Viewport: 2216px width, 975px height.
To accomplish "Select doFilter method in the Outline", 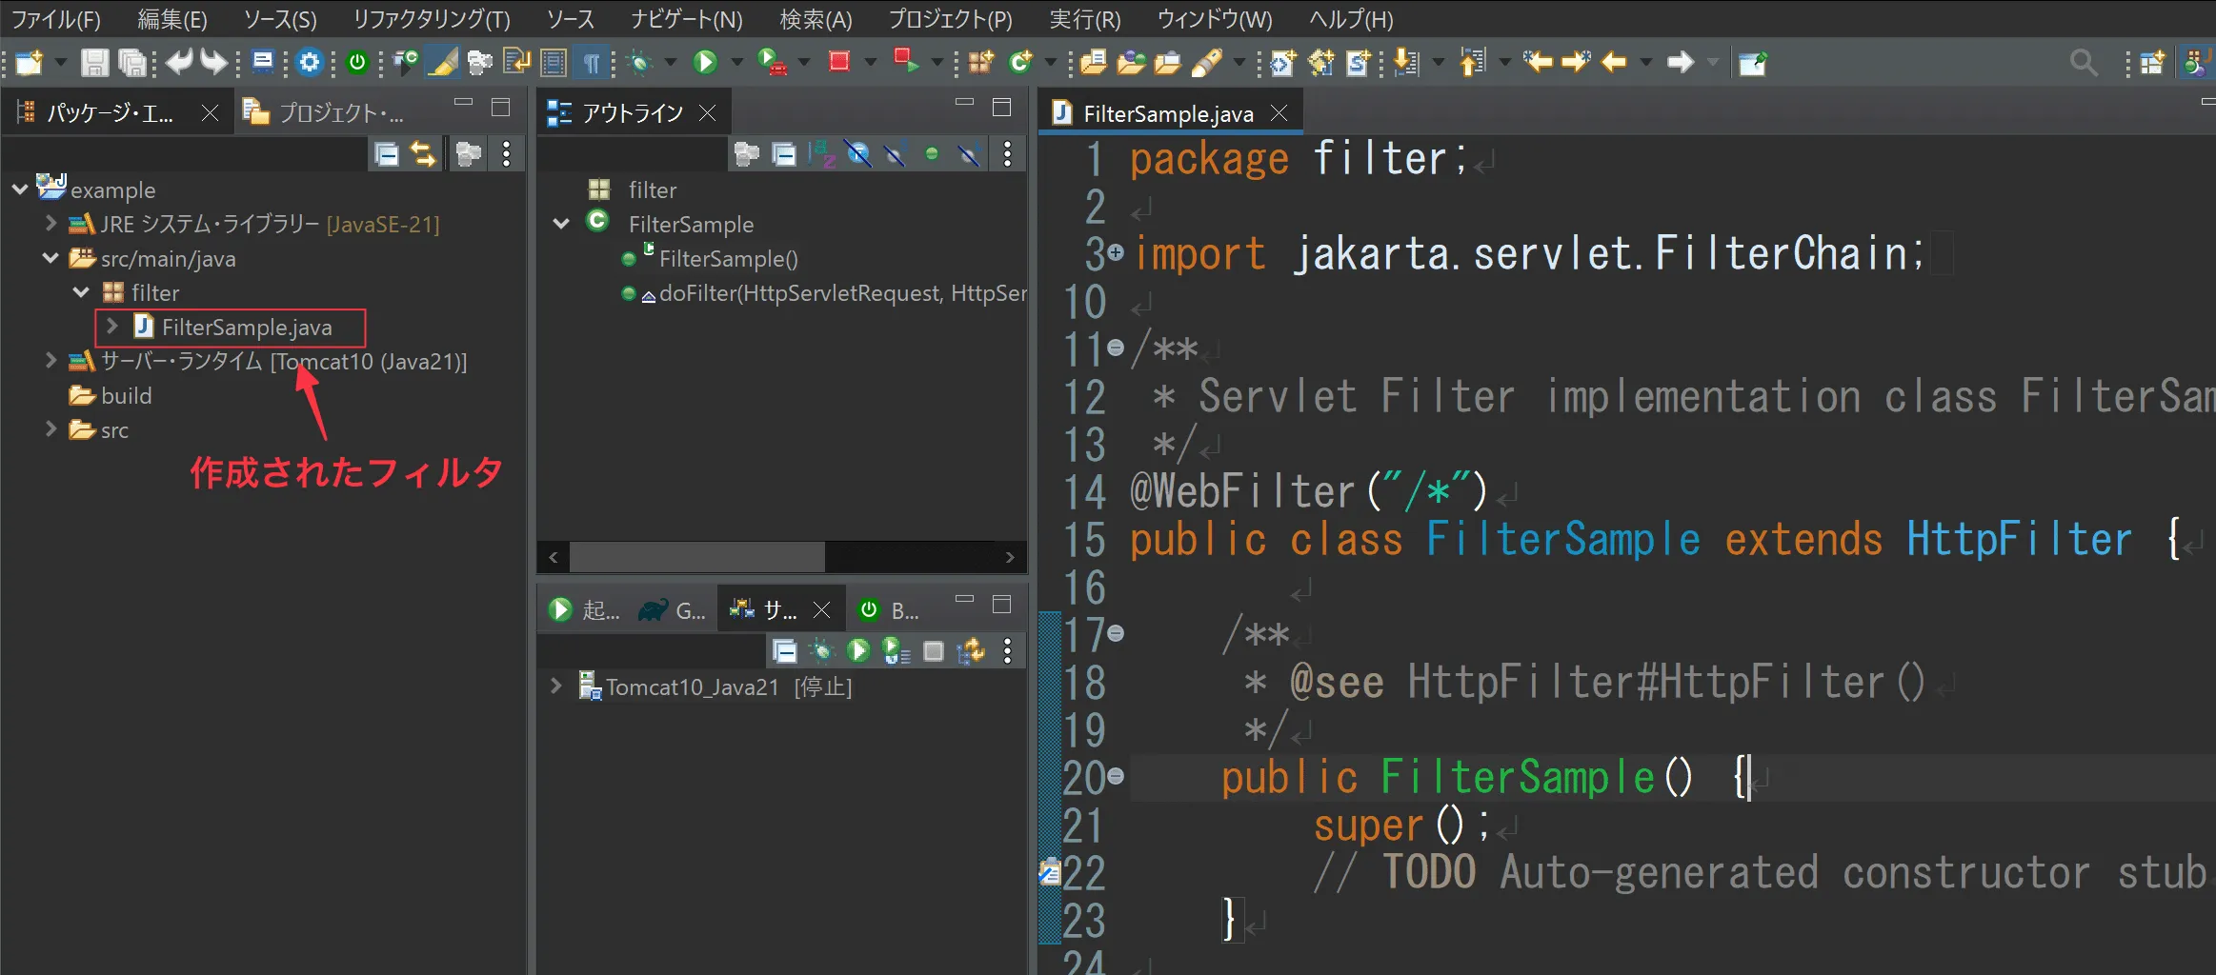I will coord(826,293).
